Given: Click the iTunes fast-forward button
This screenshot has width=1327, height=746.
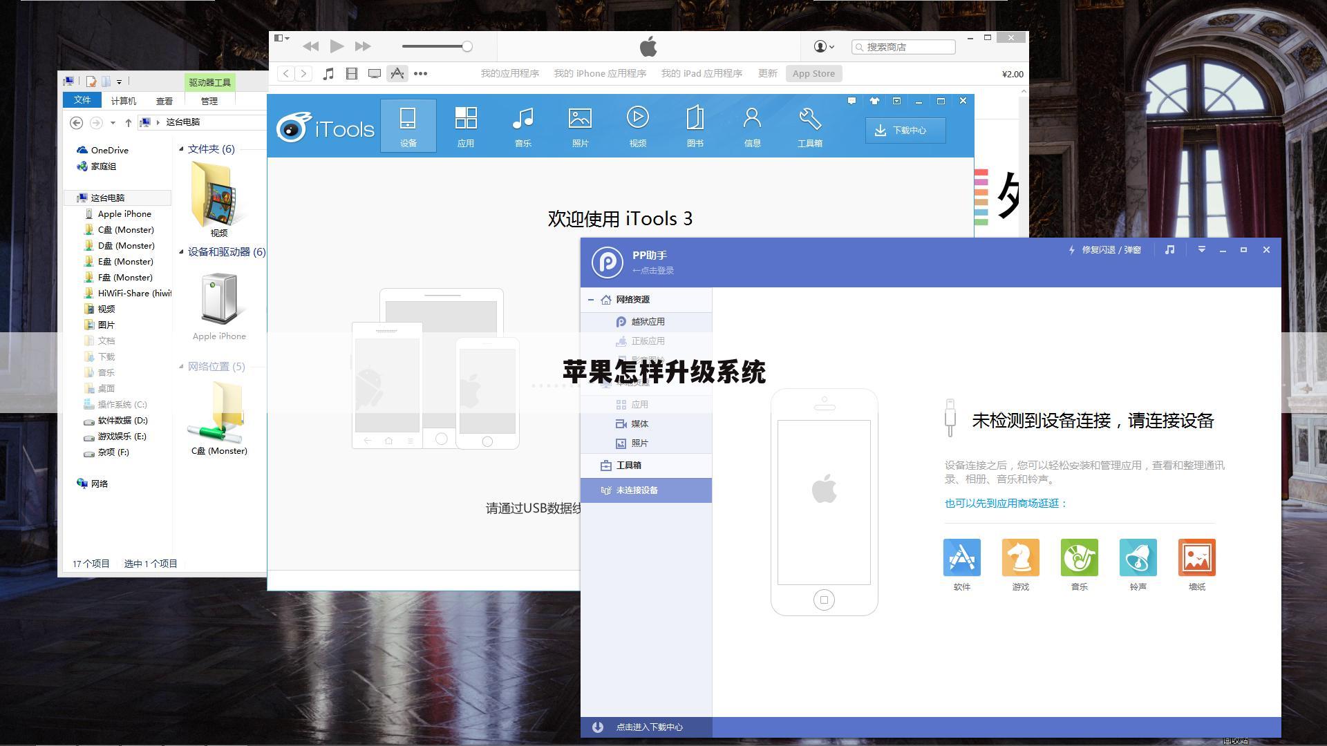Looking at the screenshot, I should pos(363,46).
